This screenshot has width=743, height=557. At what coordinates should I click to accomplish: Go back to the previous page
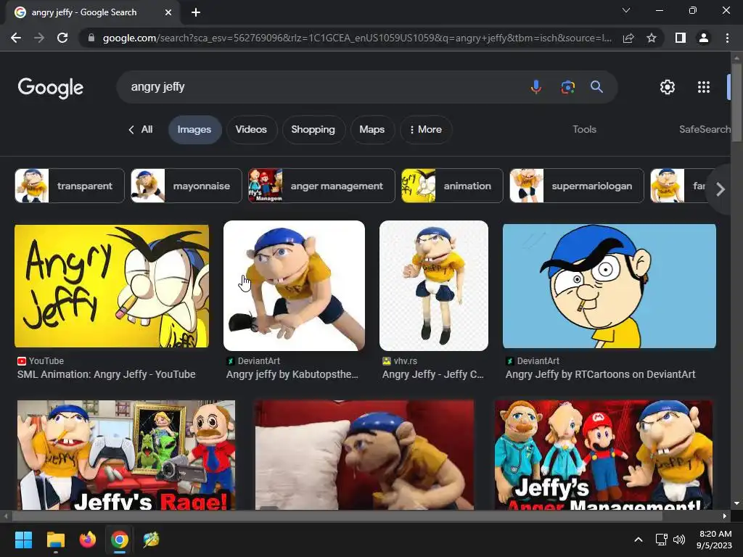tap(16, 38)
